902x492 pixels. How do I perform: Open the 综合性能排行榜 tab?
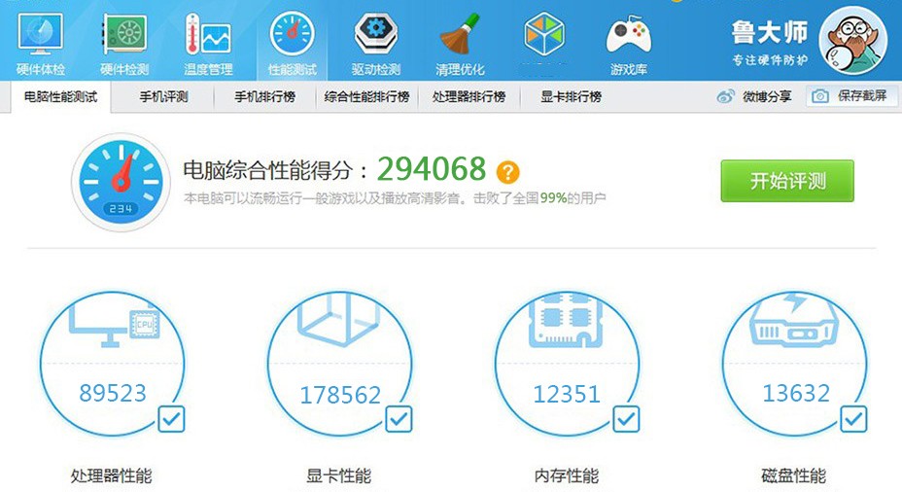(366, 97)
